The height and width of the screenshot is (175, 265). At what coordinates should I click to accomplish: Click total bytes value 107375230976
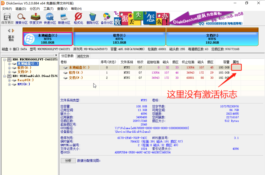[229, 106]
